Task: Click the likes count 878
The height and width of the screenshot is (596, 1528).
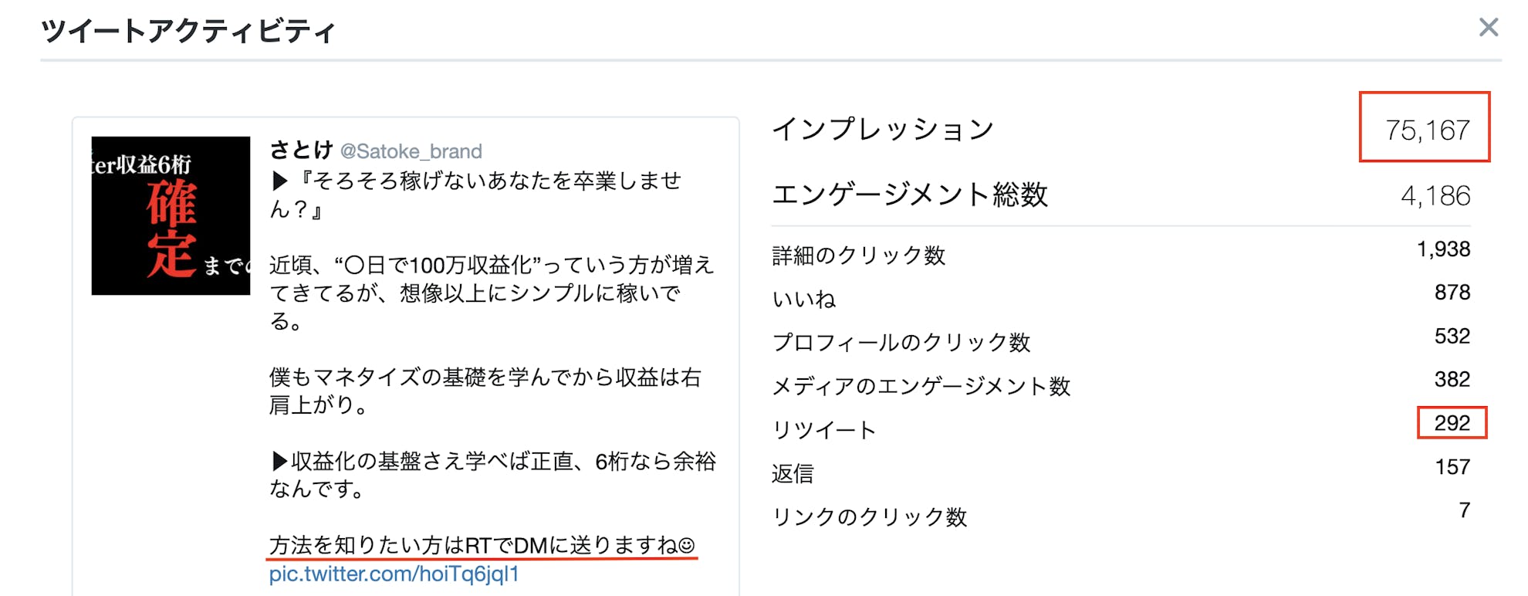Action: click(1452, 293)
